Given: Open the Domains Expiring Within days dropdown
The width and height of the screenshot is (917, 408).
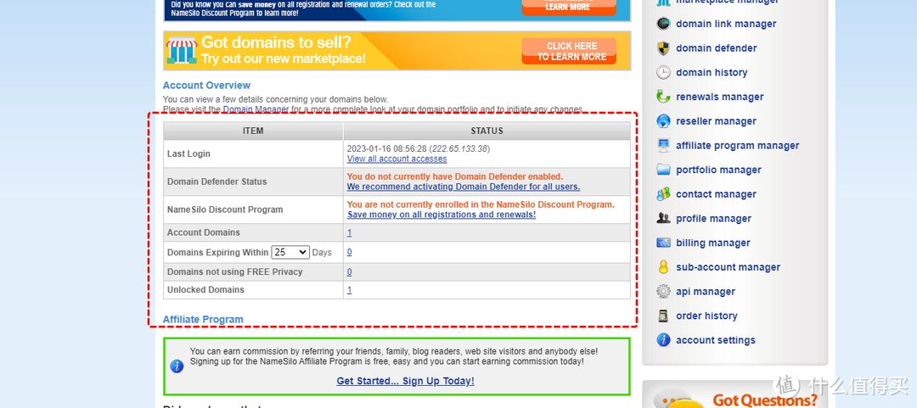Looking at the screenshot, I should (x=290, y=253).
